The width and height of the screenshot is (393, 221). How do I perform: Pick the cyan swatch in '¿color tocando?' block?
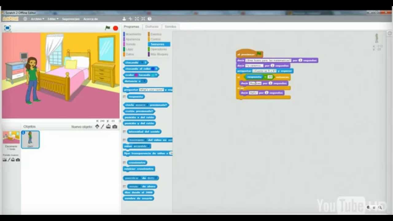(x=153, y=75)
